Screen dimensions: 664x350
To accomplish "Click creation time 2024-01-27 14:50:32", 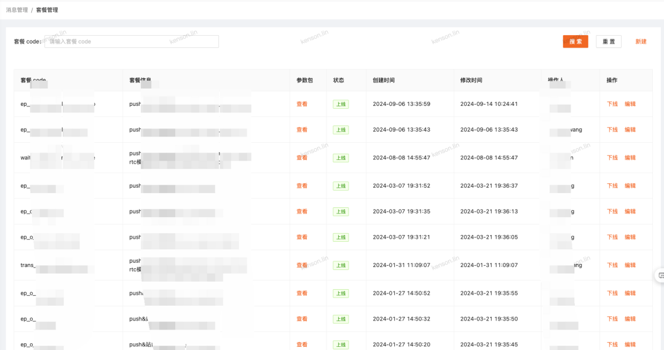I will pos(401,319).
